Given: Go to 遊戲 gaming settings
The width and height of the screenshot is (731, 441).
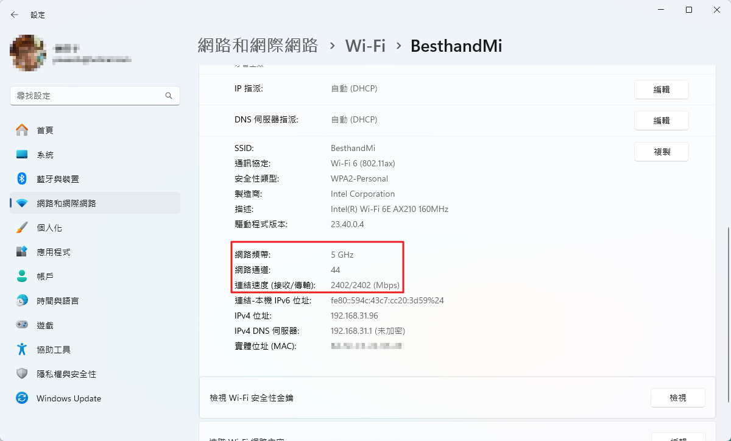Looking at the screenshot, I should point(45,325).
